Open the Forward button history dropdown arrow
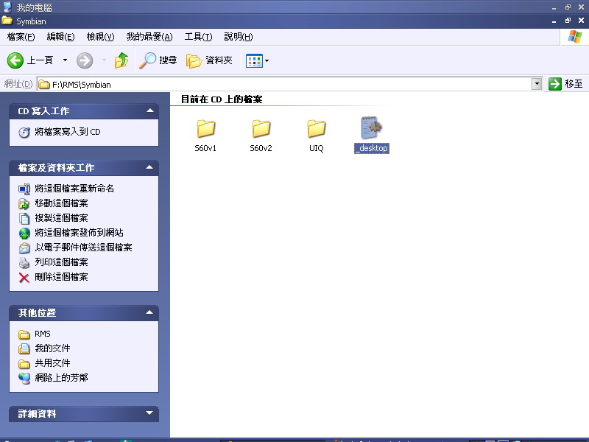 pyautogui.click(x=104, y=60)
